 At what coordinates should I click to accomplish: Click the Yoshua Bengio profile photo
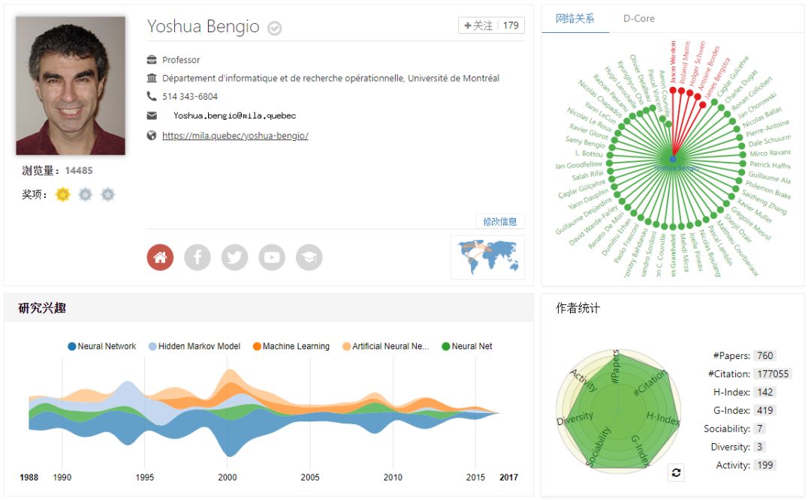tap(71, 85)
